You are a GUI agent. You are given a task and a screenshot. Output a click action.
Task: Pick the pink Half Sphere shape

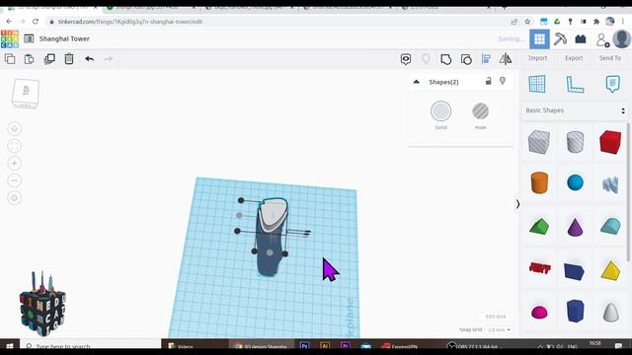pyautogui.click(x=539, y=312)
